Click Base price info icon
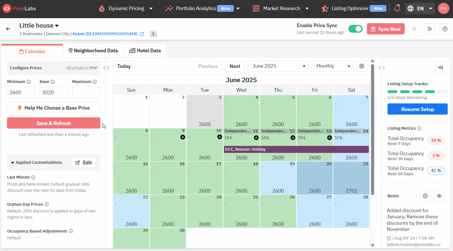453x251 pixels. click(53, 82)
